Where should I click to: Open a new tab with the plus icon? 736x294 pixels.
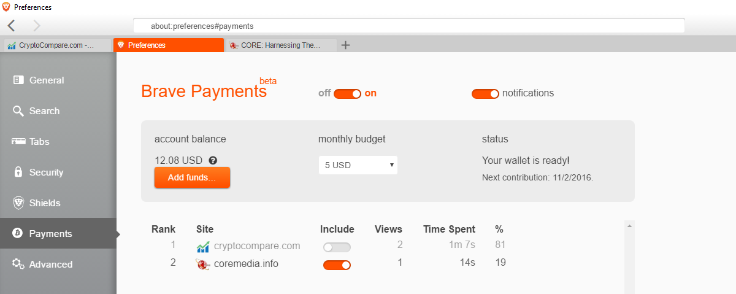coord(345,45)
